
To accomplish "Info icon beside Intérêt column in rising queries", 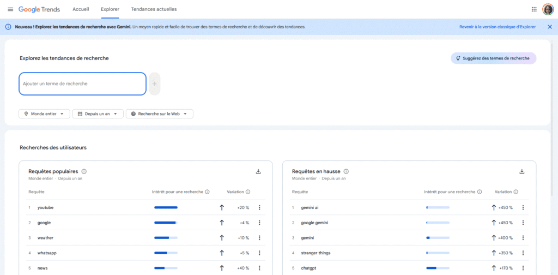I will pos(480,192).
